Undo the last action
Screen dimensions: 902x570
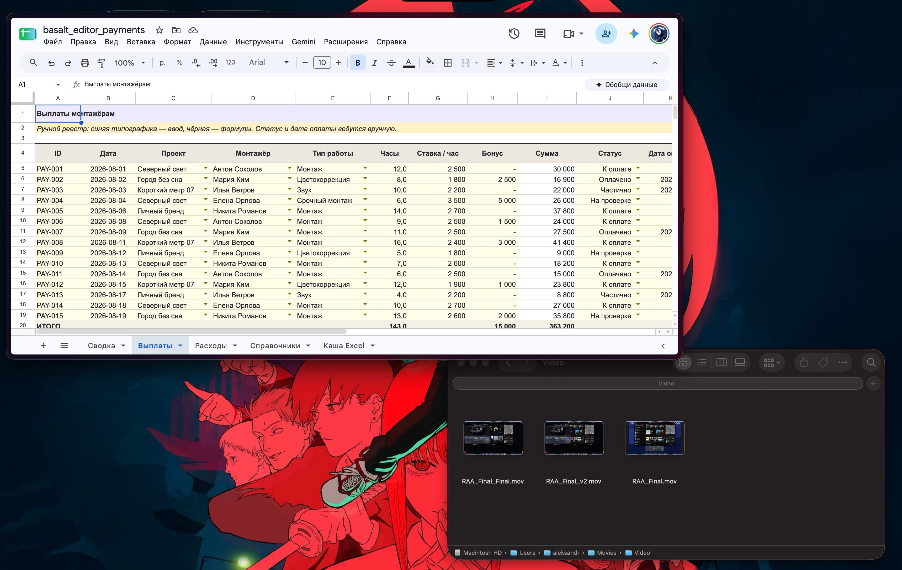click(x=51, y=63)
